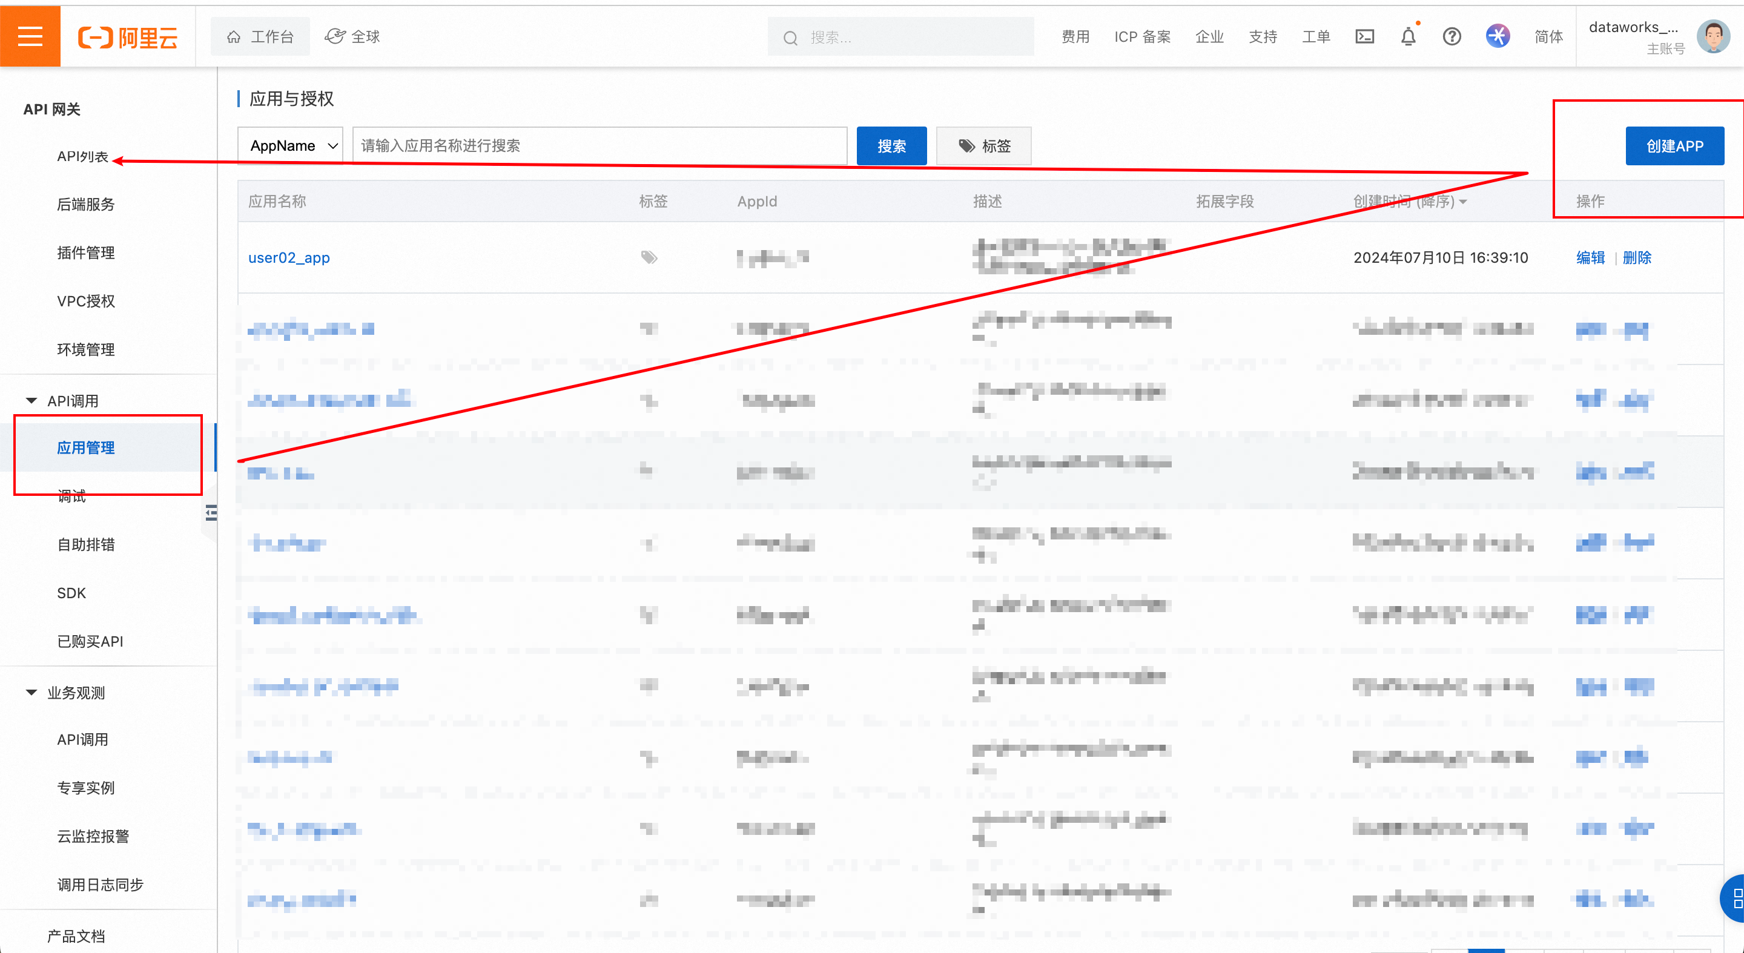The height and width of the screenshot is (953, 1744).
Task: Focus the top 搜索 search box
Action: coord(900,36)
